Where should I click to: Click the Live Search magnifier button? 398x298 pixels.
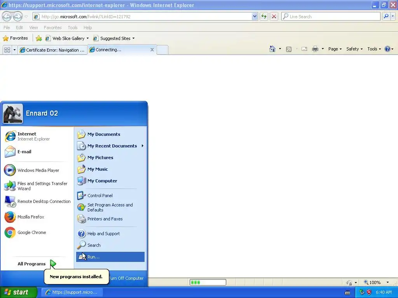386,16
